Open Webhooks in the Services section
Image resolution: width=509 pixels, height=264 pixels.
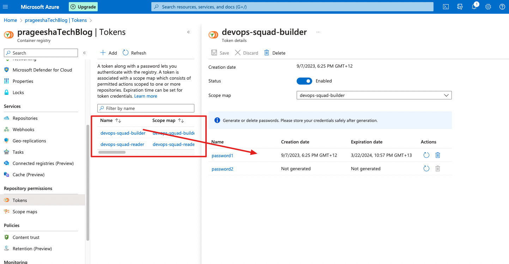pyautogui.click(x=23, y=129)
